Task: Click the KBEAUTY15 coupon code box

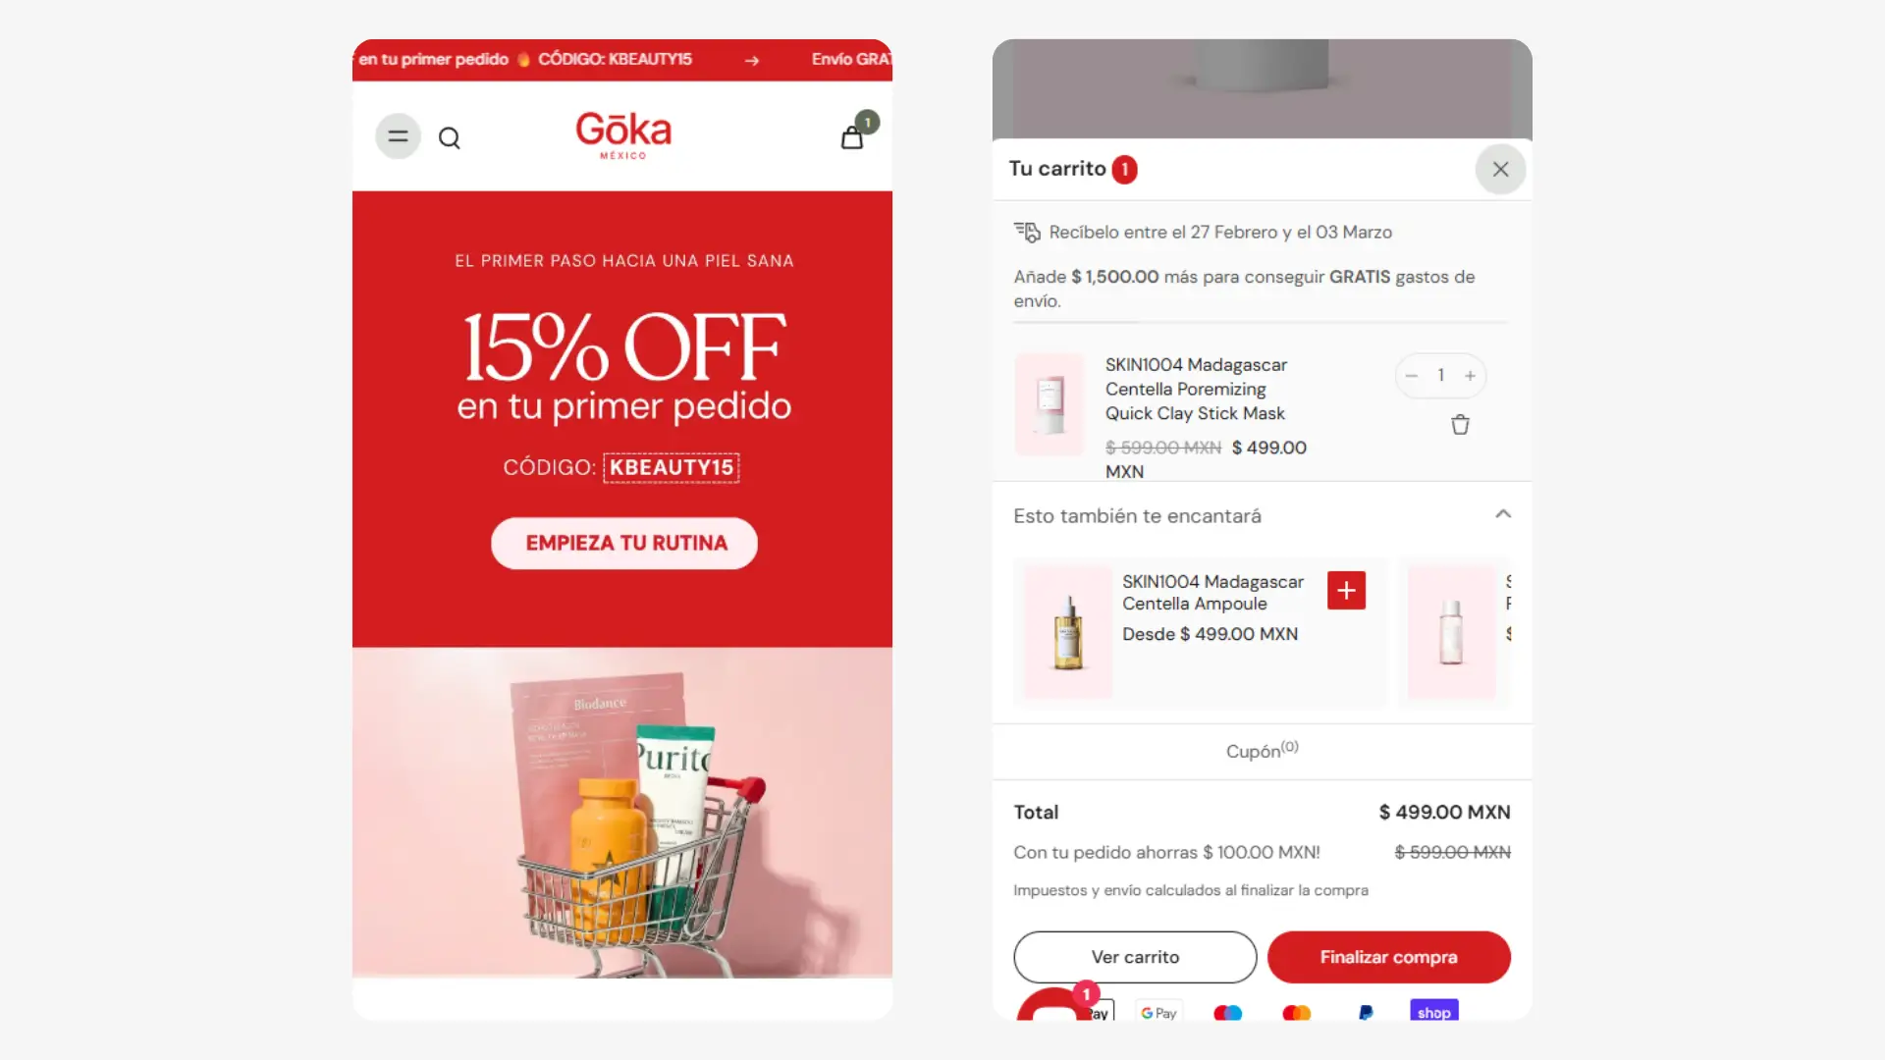Action: point(672,467)
